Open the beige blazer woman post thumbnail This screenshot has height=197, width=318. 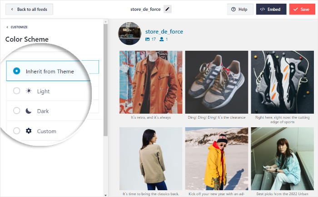click(151, 159)
